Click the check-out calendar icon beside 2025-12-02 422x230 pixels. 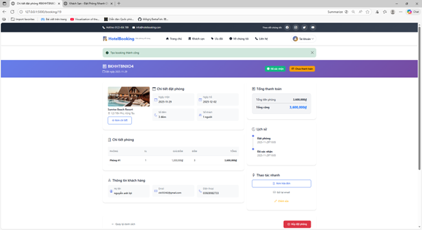[200, 100]
